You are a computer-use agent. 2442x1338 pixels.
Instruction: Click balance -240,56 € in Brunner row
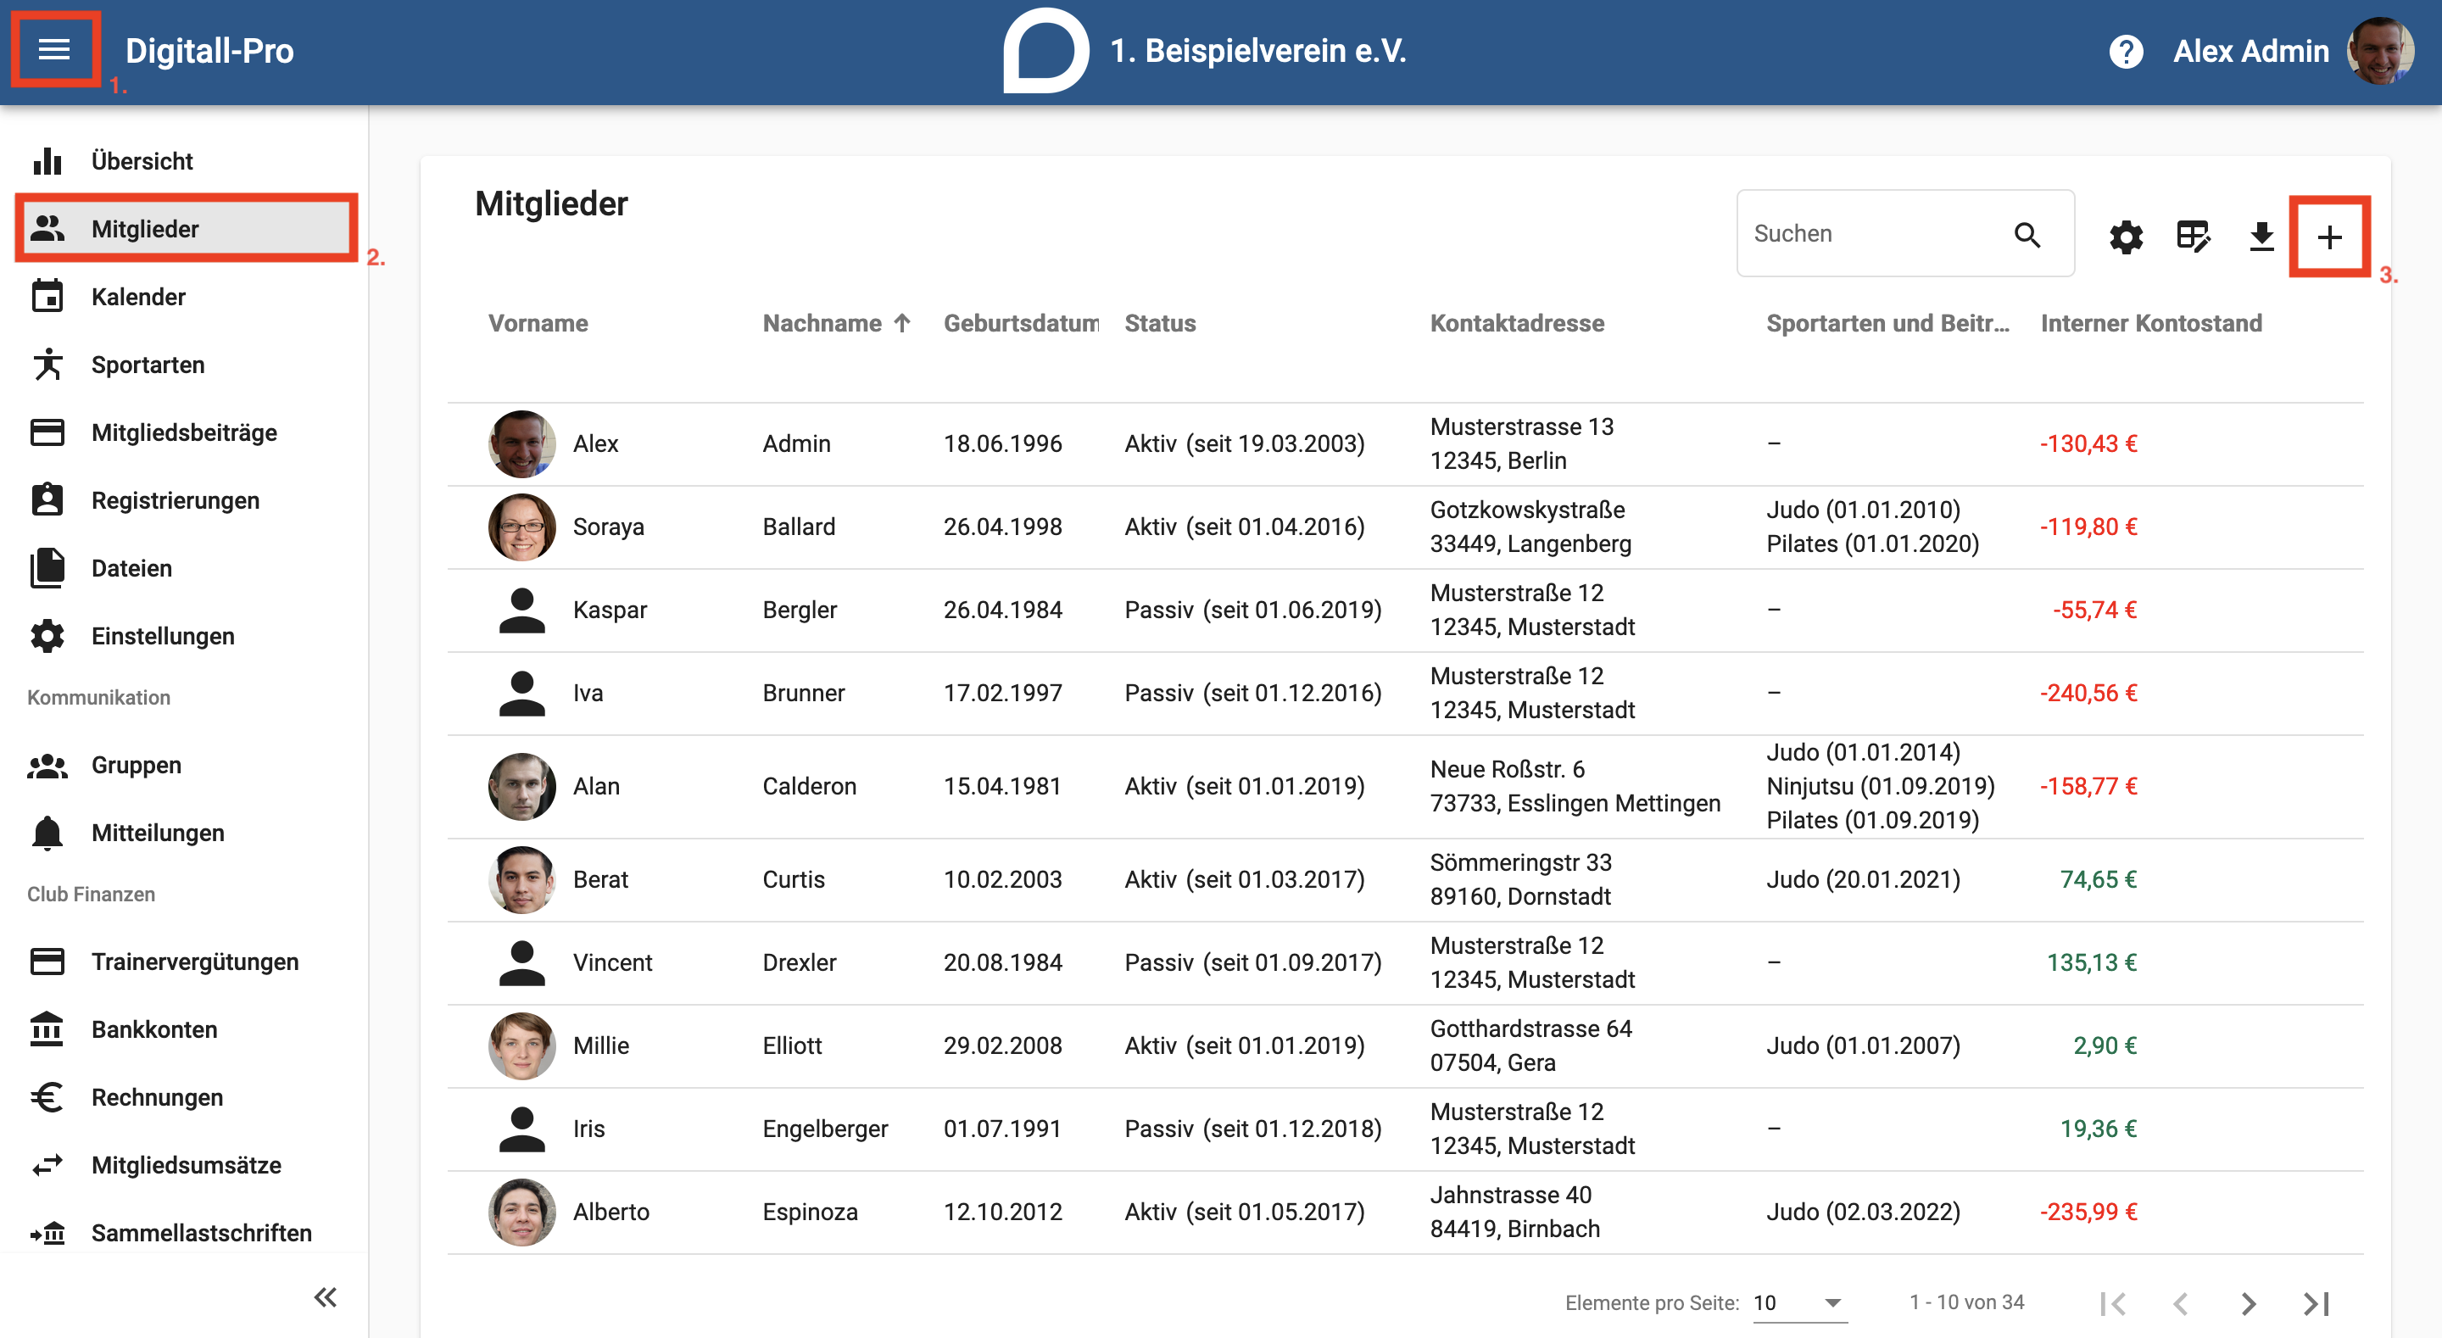[x=2088, y=692]
